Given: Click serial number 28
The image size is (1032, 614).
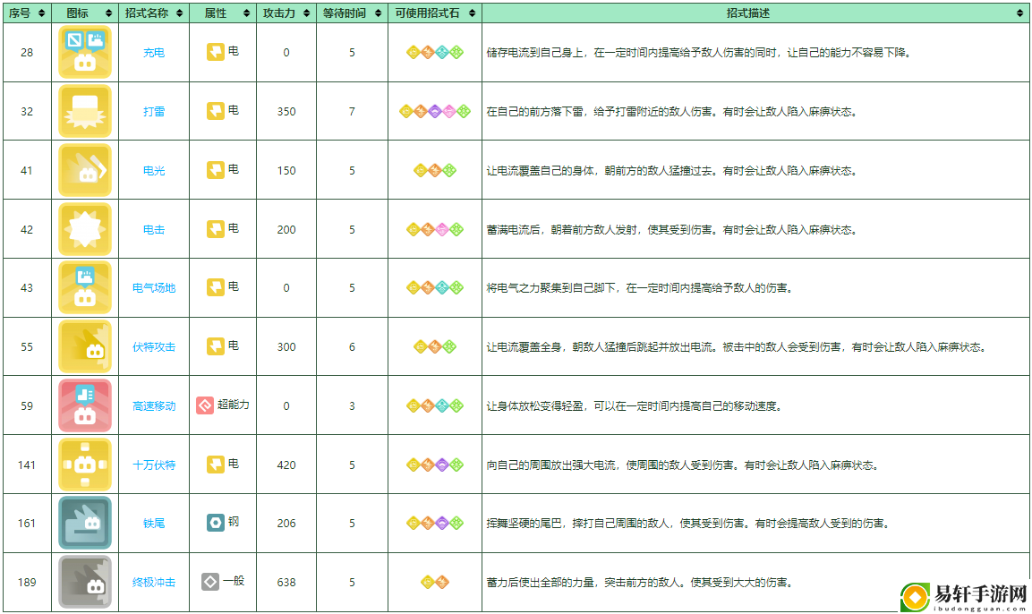Looking at the screenshot, I should 27,53.
